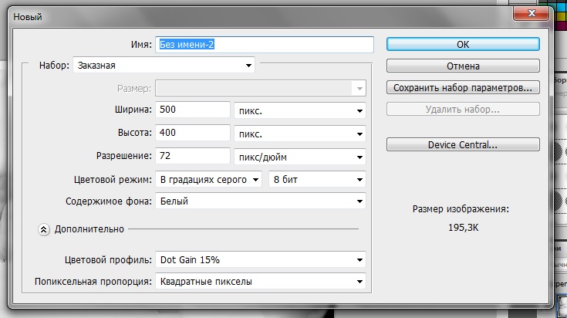Open the Набор preset dropdown

pyautogui.click(x=164, y=66)
